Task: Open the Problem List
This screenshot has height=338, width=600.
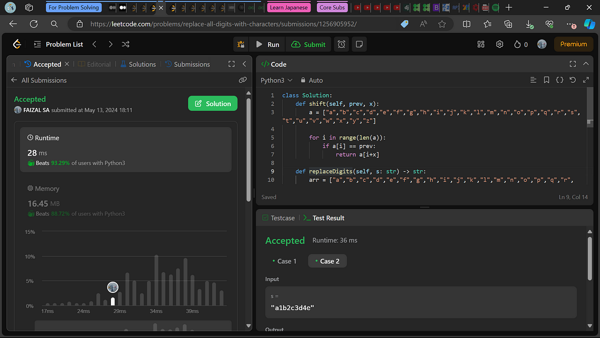Action: click(x=59, y=44)
